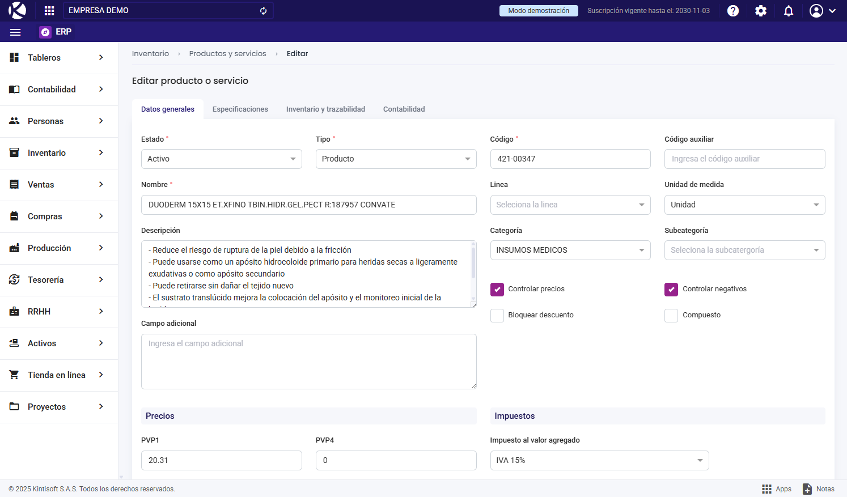Image resolution: width=847 pixels, height=497 pixels.
Task: Click the company refresh sync icon
Action: [263, 11]
